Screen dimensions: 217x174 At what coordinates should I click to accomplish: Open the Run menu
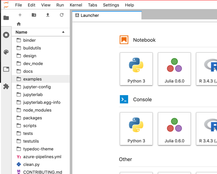(60, 5)
